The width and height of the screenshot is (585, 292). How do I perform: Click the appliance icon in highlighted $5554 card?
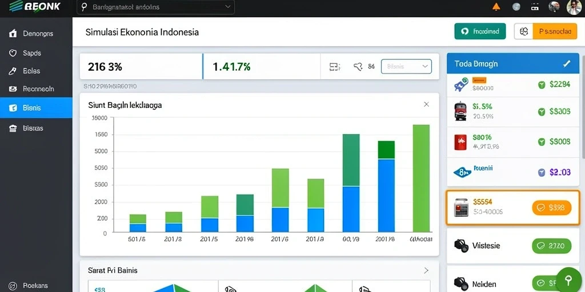[461, 208]
